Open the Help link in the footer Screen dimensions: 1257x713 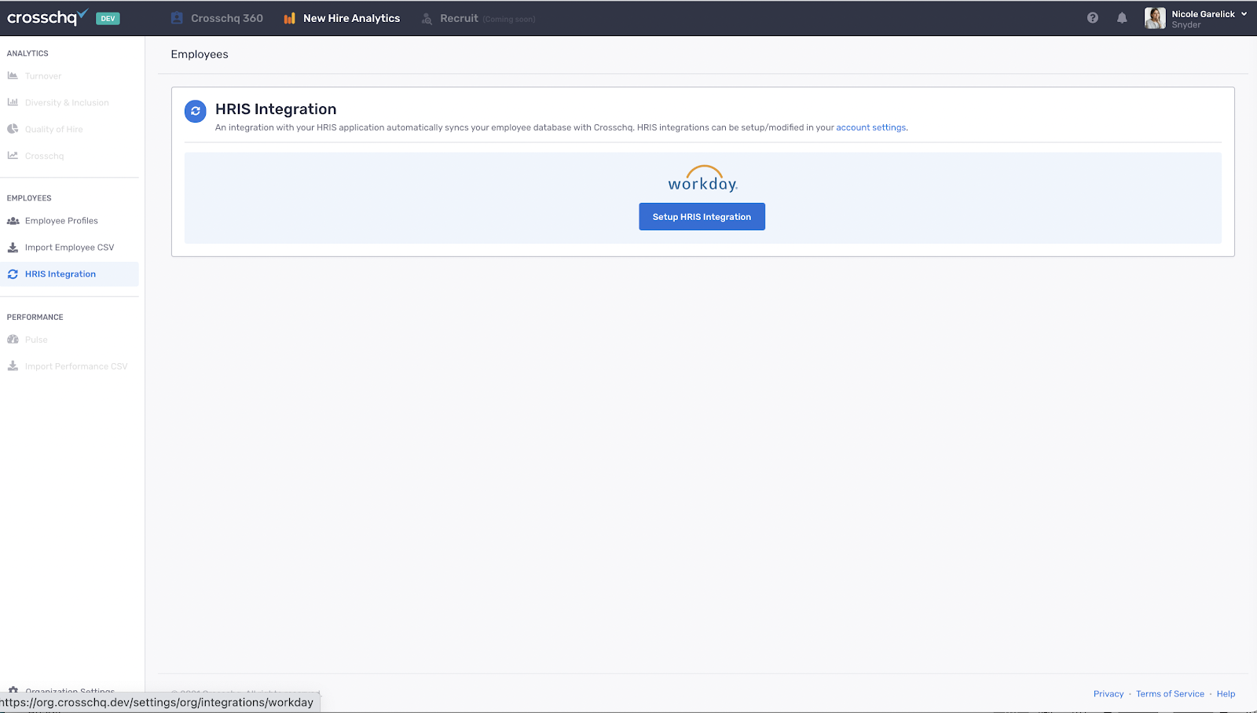coord(1226,694)
